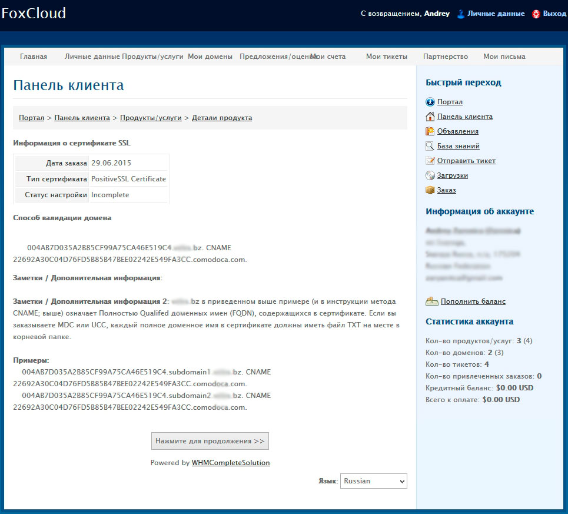Click the magnifier icon for База знаний
Screen dimensions: 568x514
[430, 146]
